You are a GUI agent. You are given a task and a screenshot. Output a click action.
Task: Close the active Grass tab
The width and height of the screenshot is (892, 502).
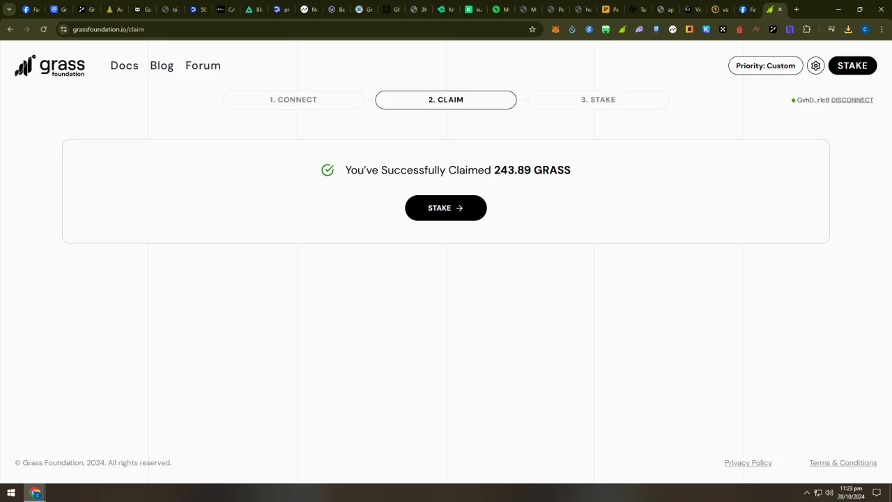pyautogui.click(x=780, y=10)
